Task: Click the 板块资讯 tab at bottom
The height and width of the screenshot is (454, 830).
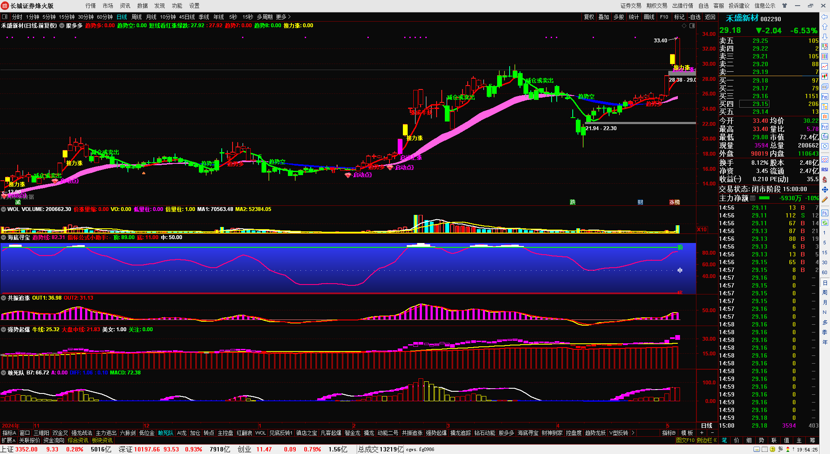Action: point(102,440)
